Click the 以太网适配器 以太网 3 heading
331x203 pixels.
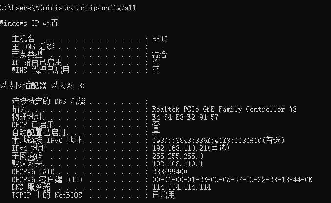point(43,86)
